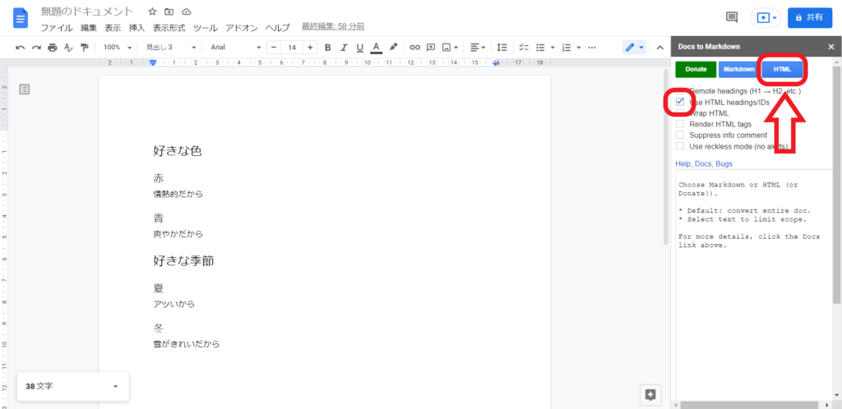Viewport: 842px width, 409px height.
Task: Toggle Use HTML headings/IDs checkbox
Action: (680, 102)
